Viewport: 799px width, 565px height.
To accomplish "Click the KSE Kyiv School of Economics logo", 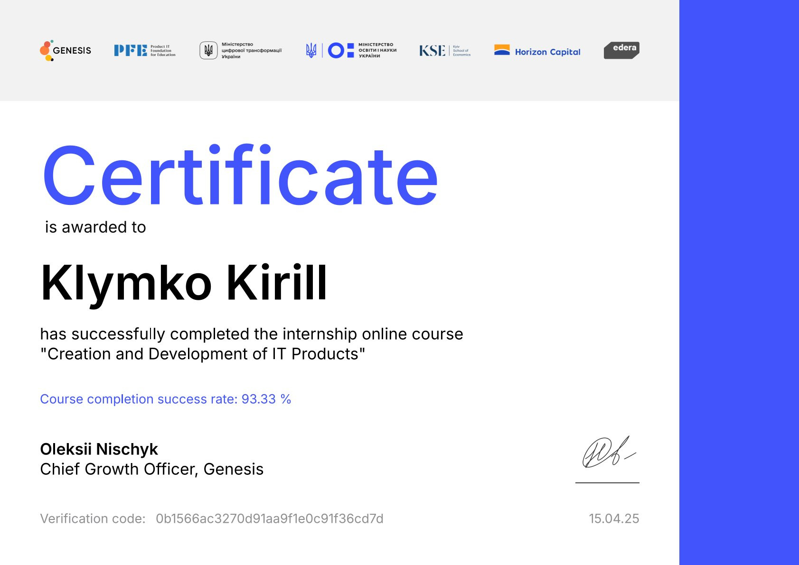I will pyautogui.click(x=444, y=50).
